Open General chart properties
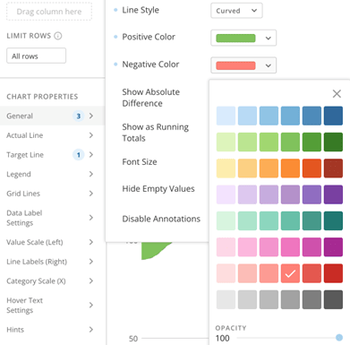 point(52,116)
